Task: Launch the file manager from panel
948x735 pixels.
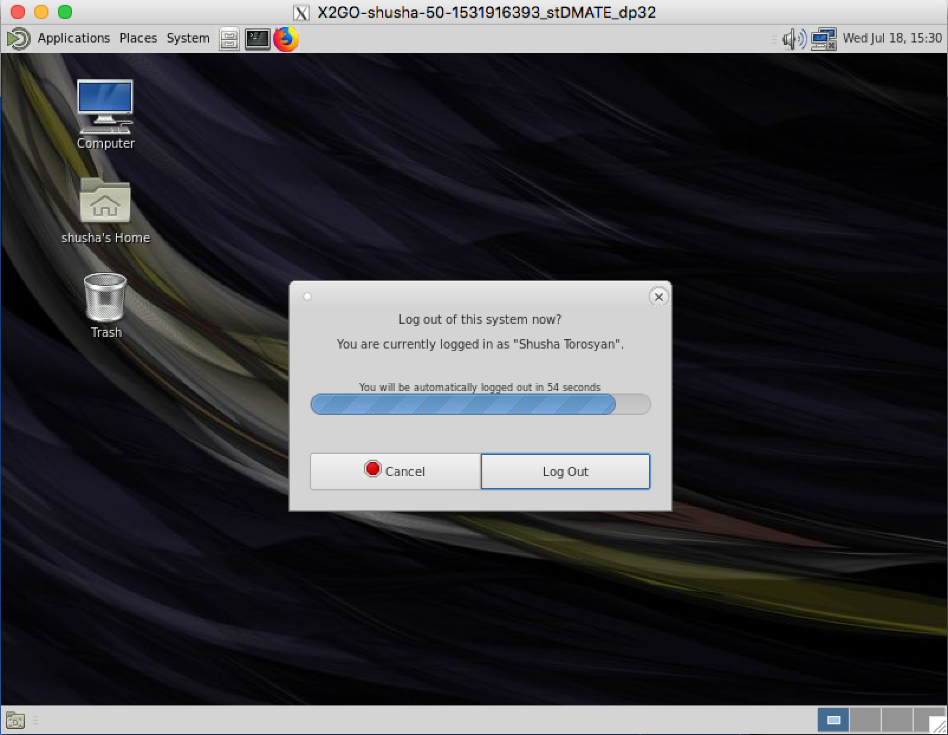Action: pyautogui.click(x=229, y=39)
